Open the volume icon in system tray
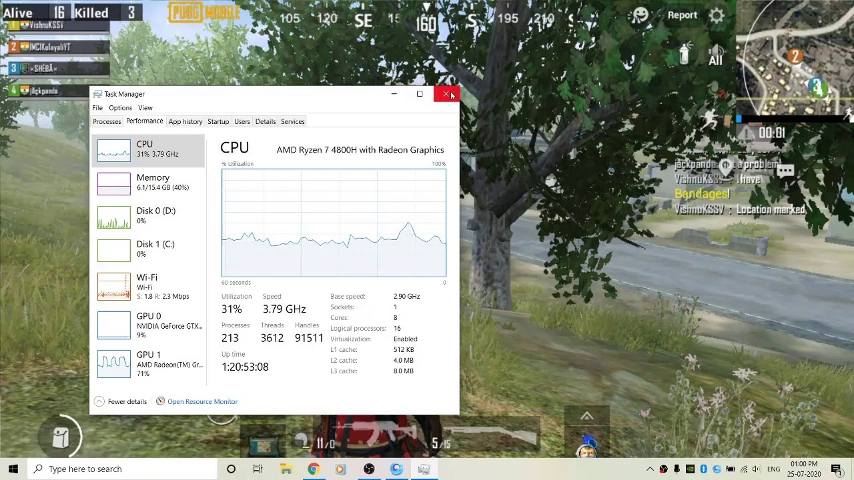854x480 pixels. tap(757, 469)
